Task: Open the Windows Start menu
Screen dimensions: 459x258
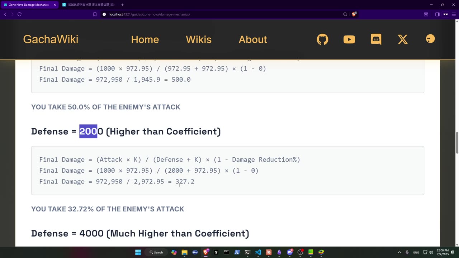Action: pos(138,252)
